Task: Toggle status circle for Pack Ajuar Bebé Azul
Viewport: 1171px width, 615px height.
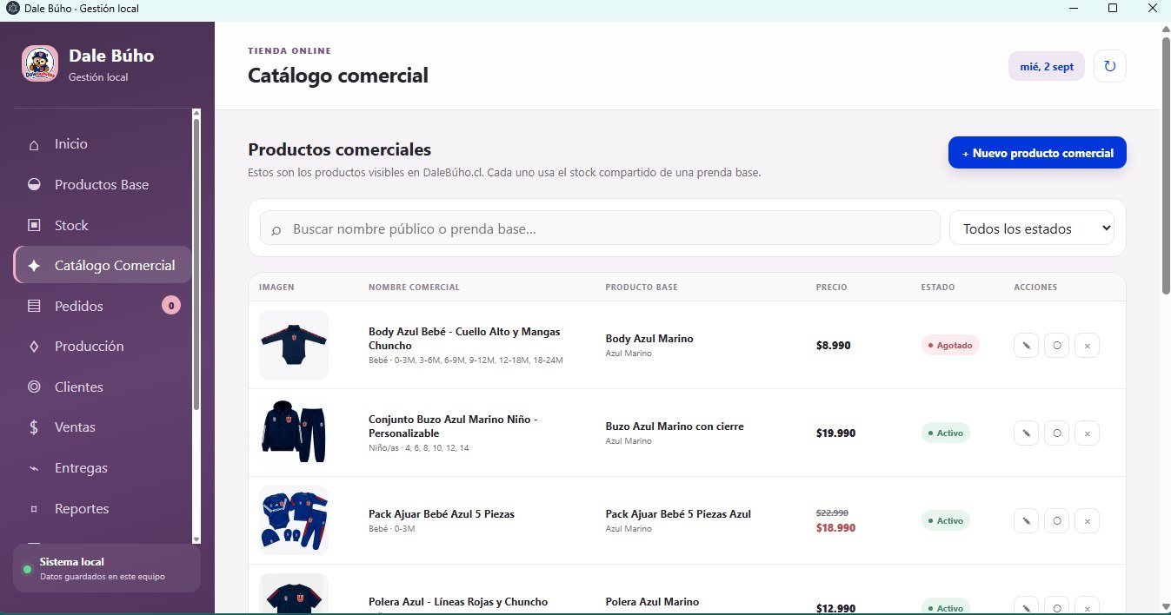Action: click(x=1056, y=520)
